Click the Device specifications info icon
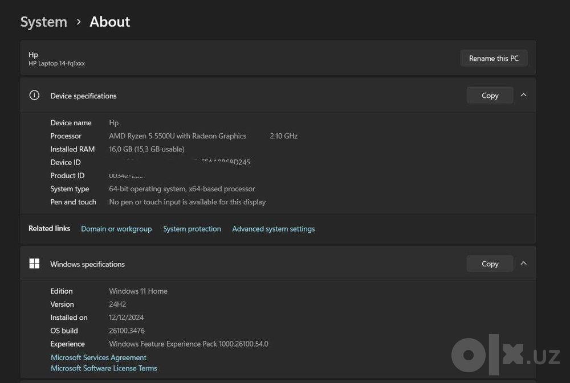Image resolution: width=570 pixels, height=383 pixels. tap(34, 96)
